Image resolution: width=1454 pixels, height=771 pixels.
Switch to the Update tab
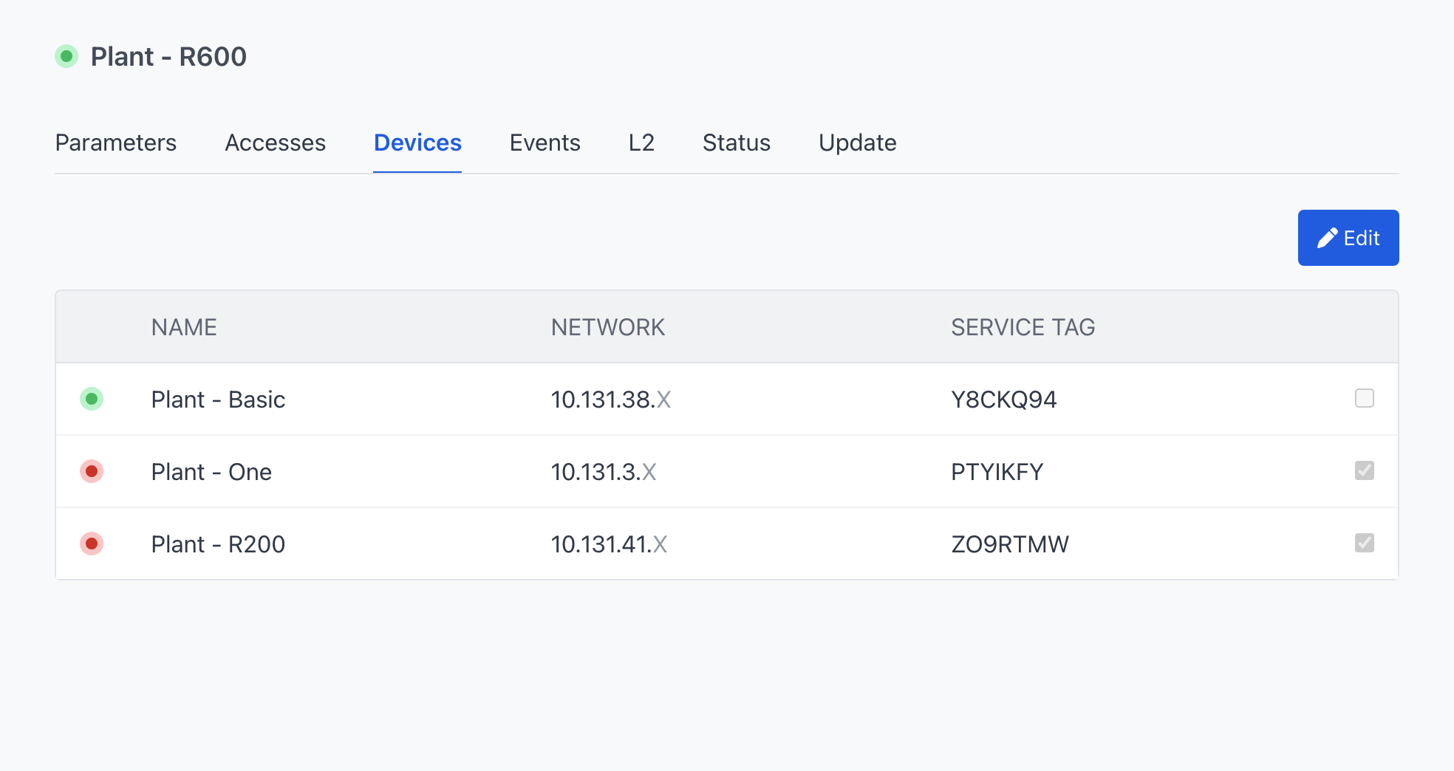pos(857,143)
